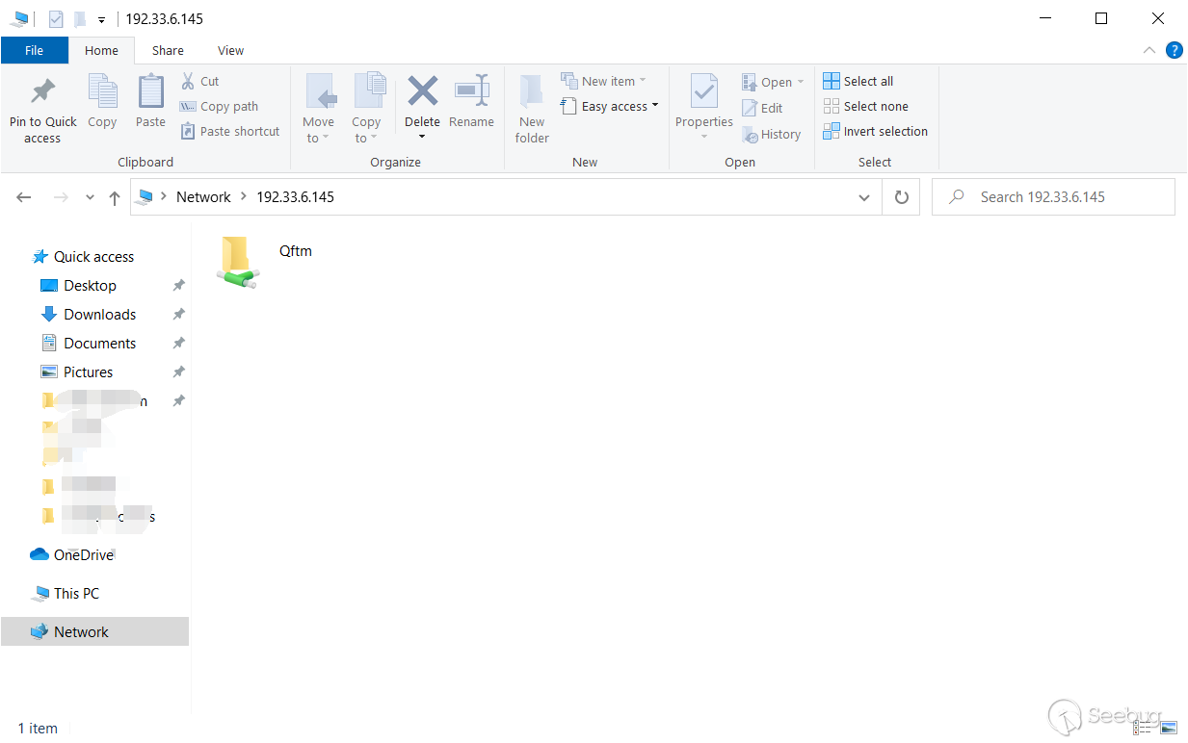This screenshot has width=1188, height=743.
Task: Collapse the ribbon with chevron
Action: [1148, 51]
